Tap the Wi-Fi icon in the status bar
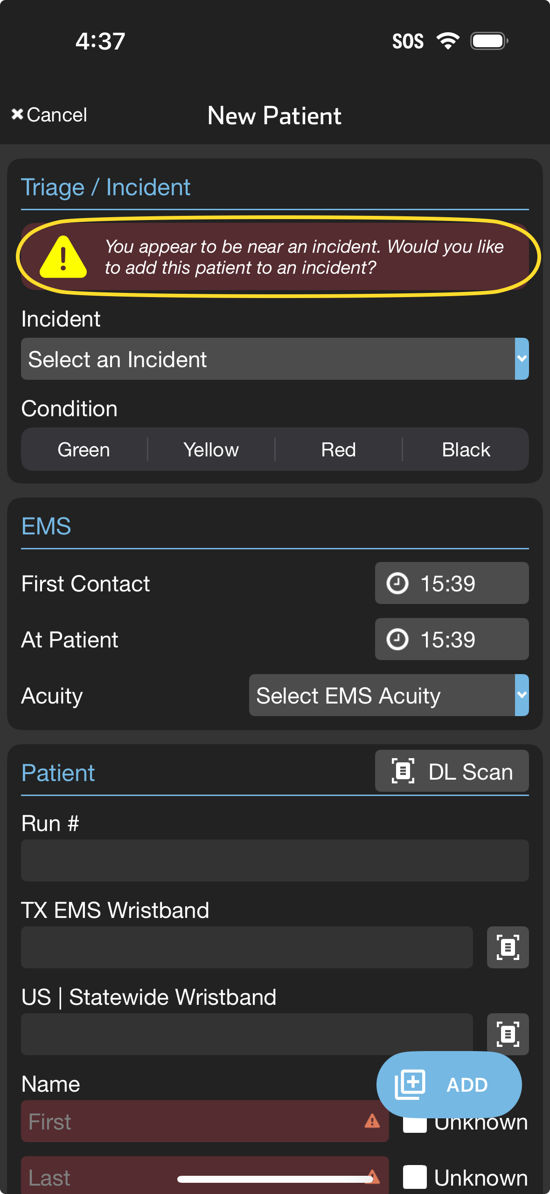 coord(447,41)
